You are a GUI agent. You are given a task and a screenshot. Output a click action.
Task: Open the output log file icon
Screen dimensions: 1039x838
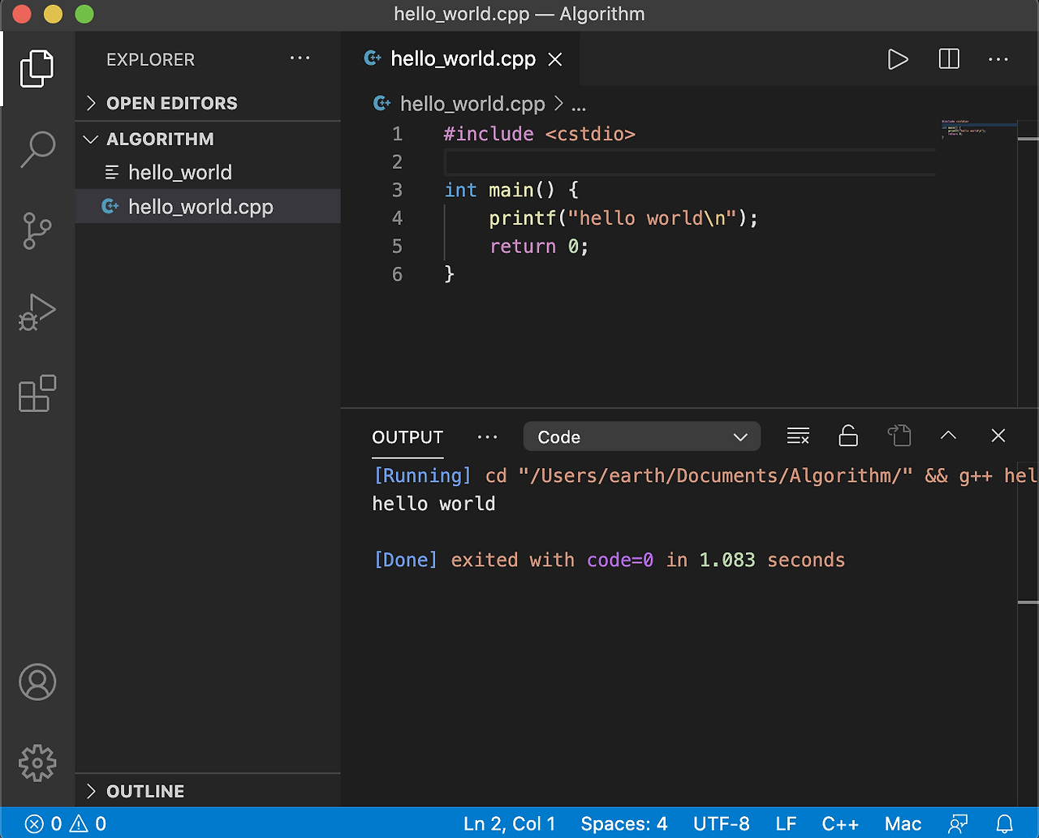899,436
